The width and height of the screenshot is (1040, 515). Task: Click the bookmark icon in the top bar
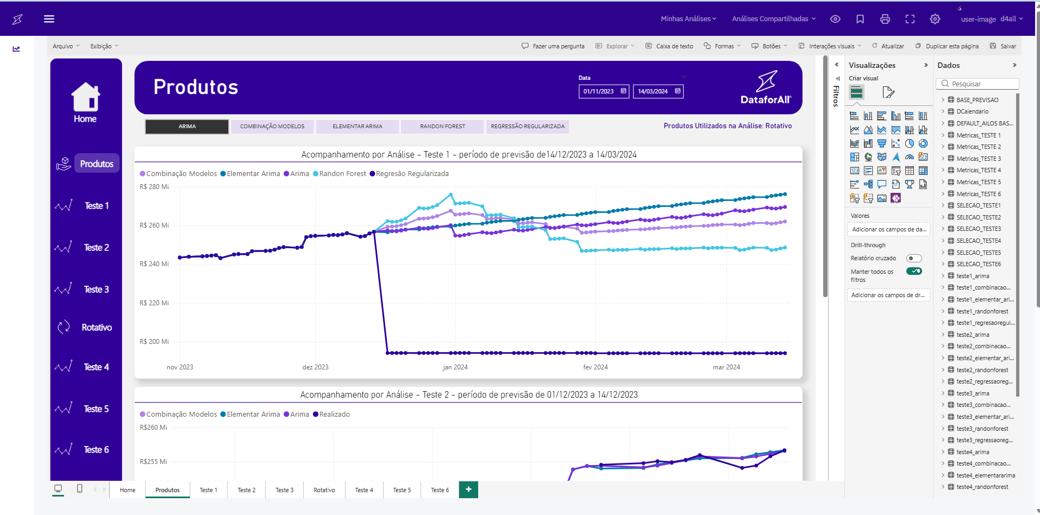point(860,19)
